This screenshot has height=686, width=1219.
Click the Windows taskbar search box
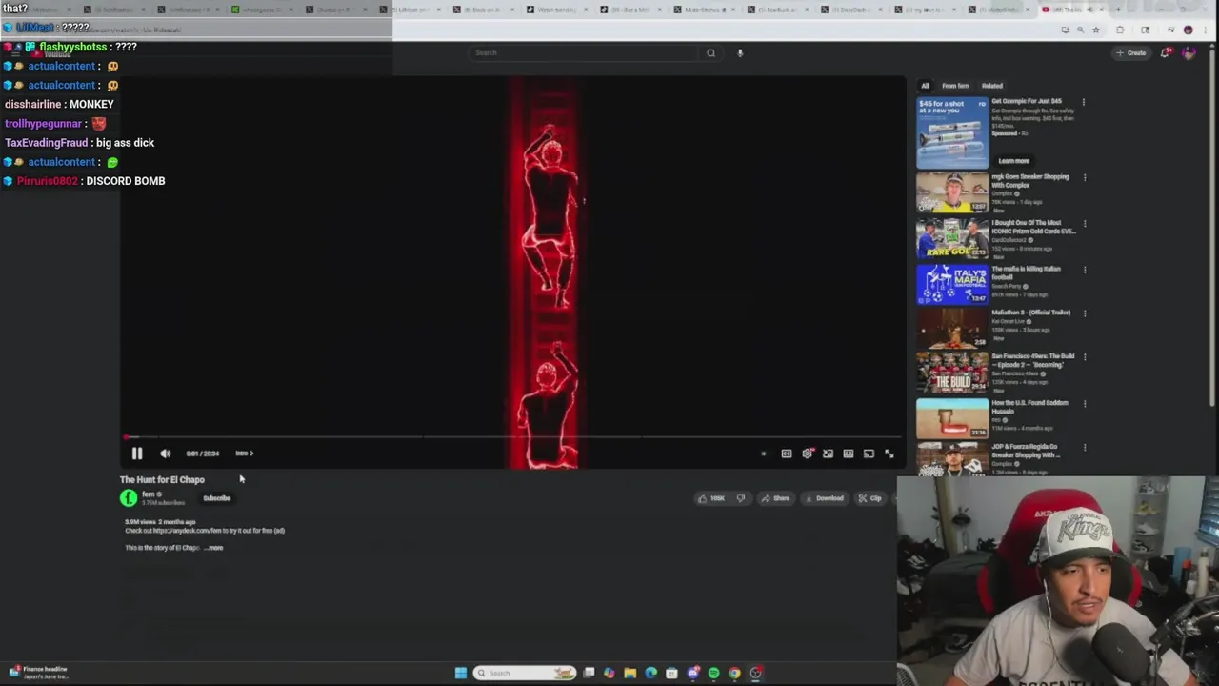coord(525,673)
